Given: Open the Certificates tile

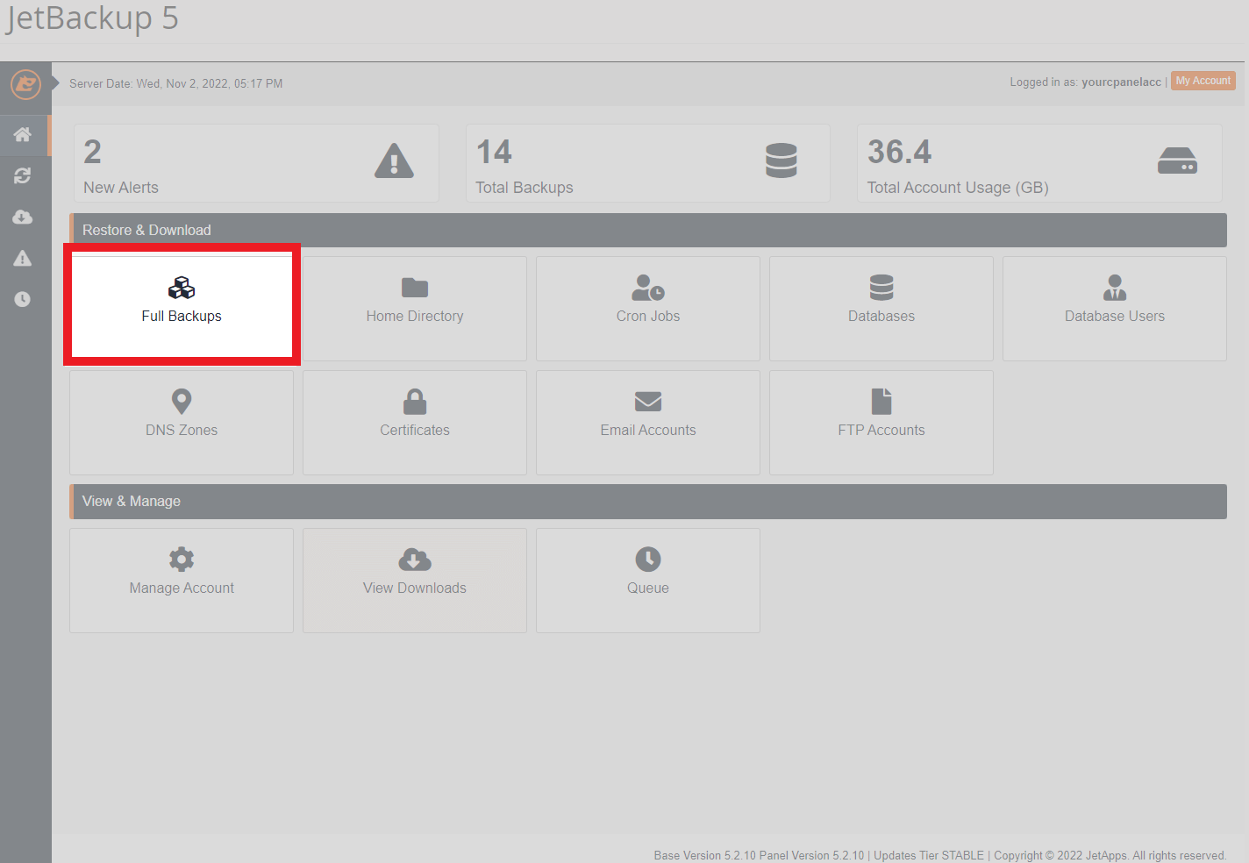Looking at the screenshot, I should coord(415,422).
